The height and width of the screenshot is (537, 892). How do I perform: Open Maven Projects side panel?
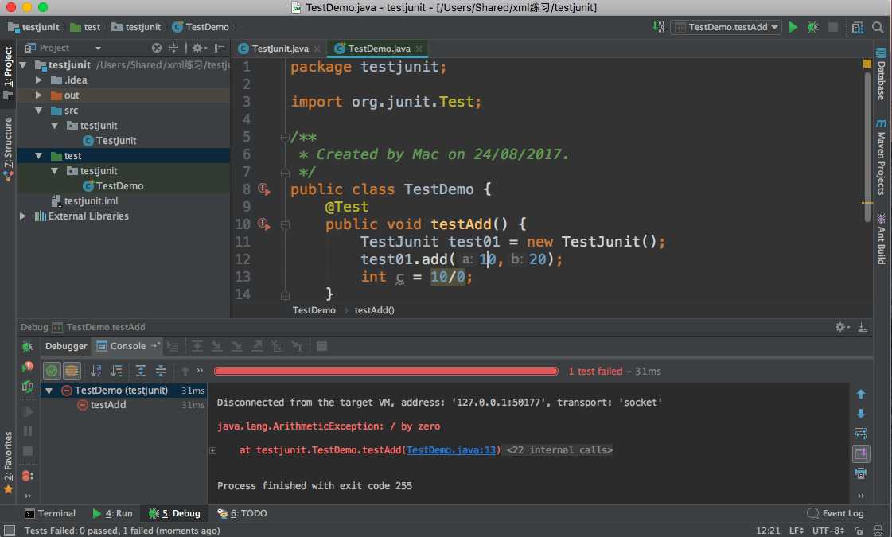[x=881, y=157]
